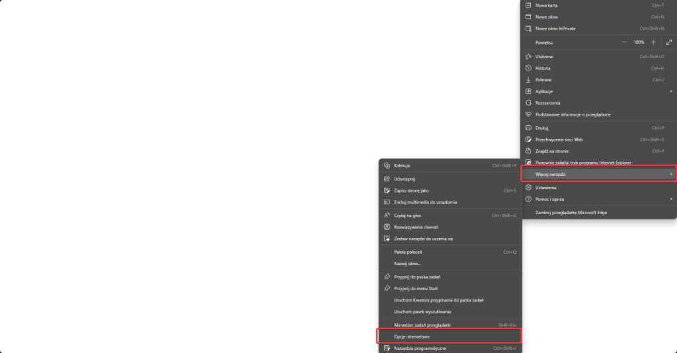Click the Czytaj na głos icon
Image resolution: width=677 pixels, height=353 pixels.
pos(387,215)
